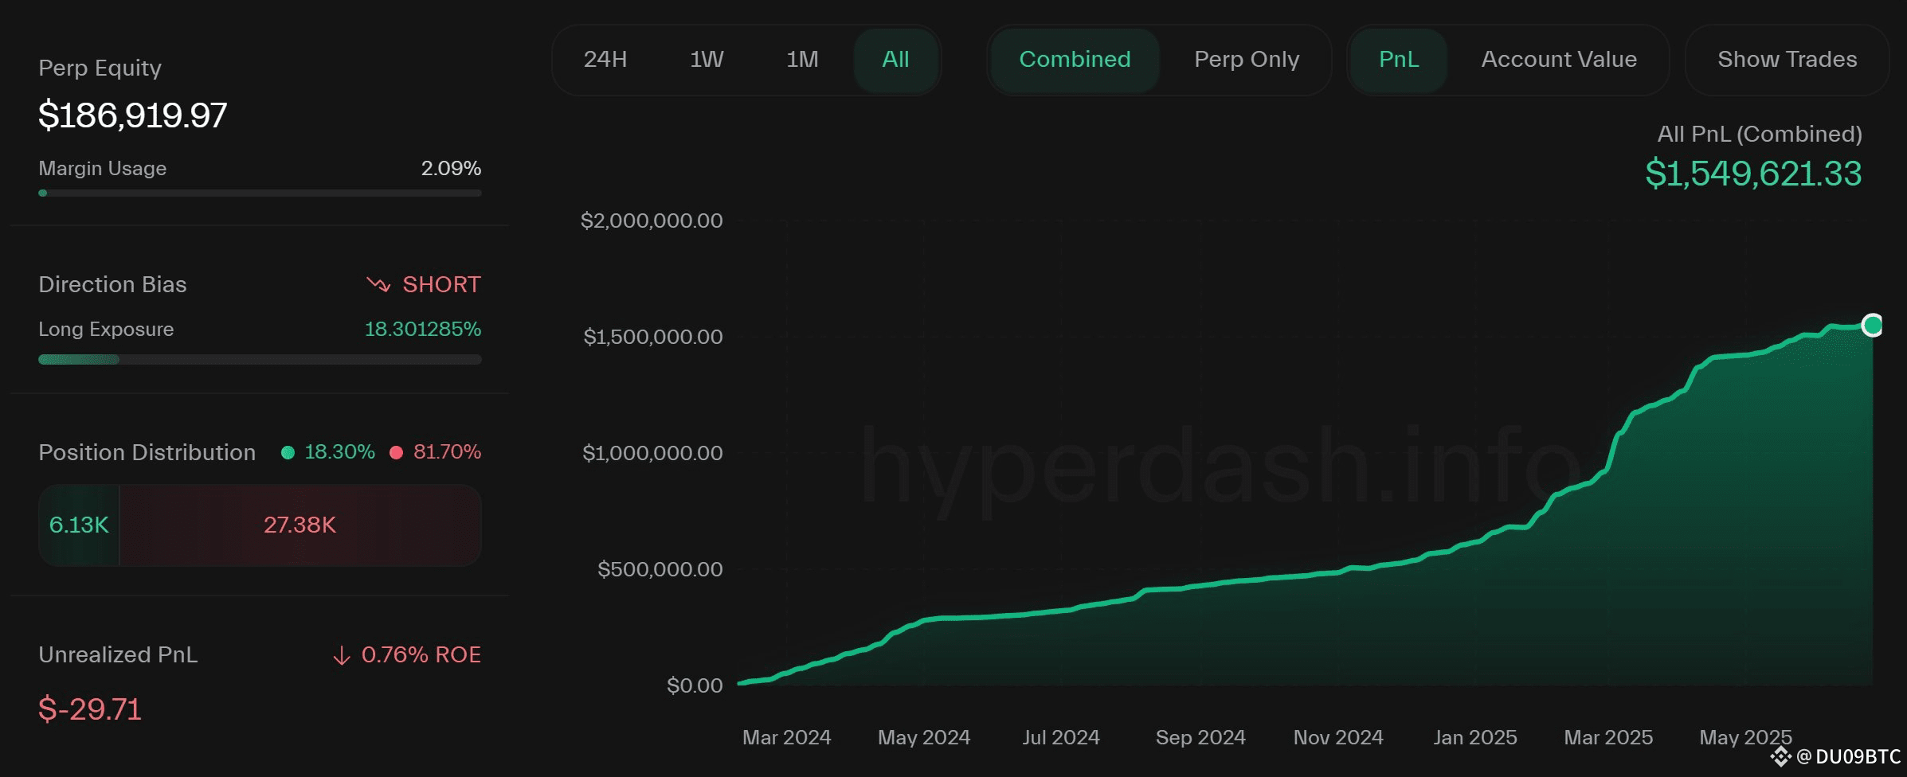Click the Binance logo icon near DU09BTC
Viewport: 1907px width, 777px height.
click(x=1780, y=756)
